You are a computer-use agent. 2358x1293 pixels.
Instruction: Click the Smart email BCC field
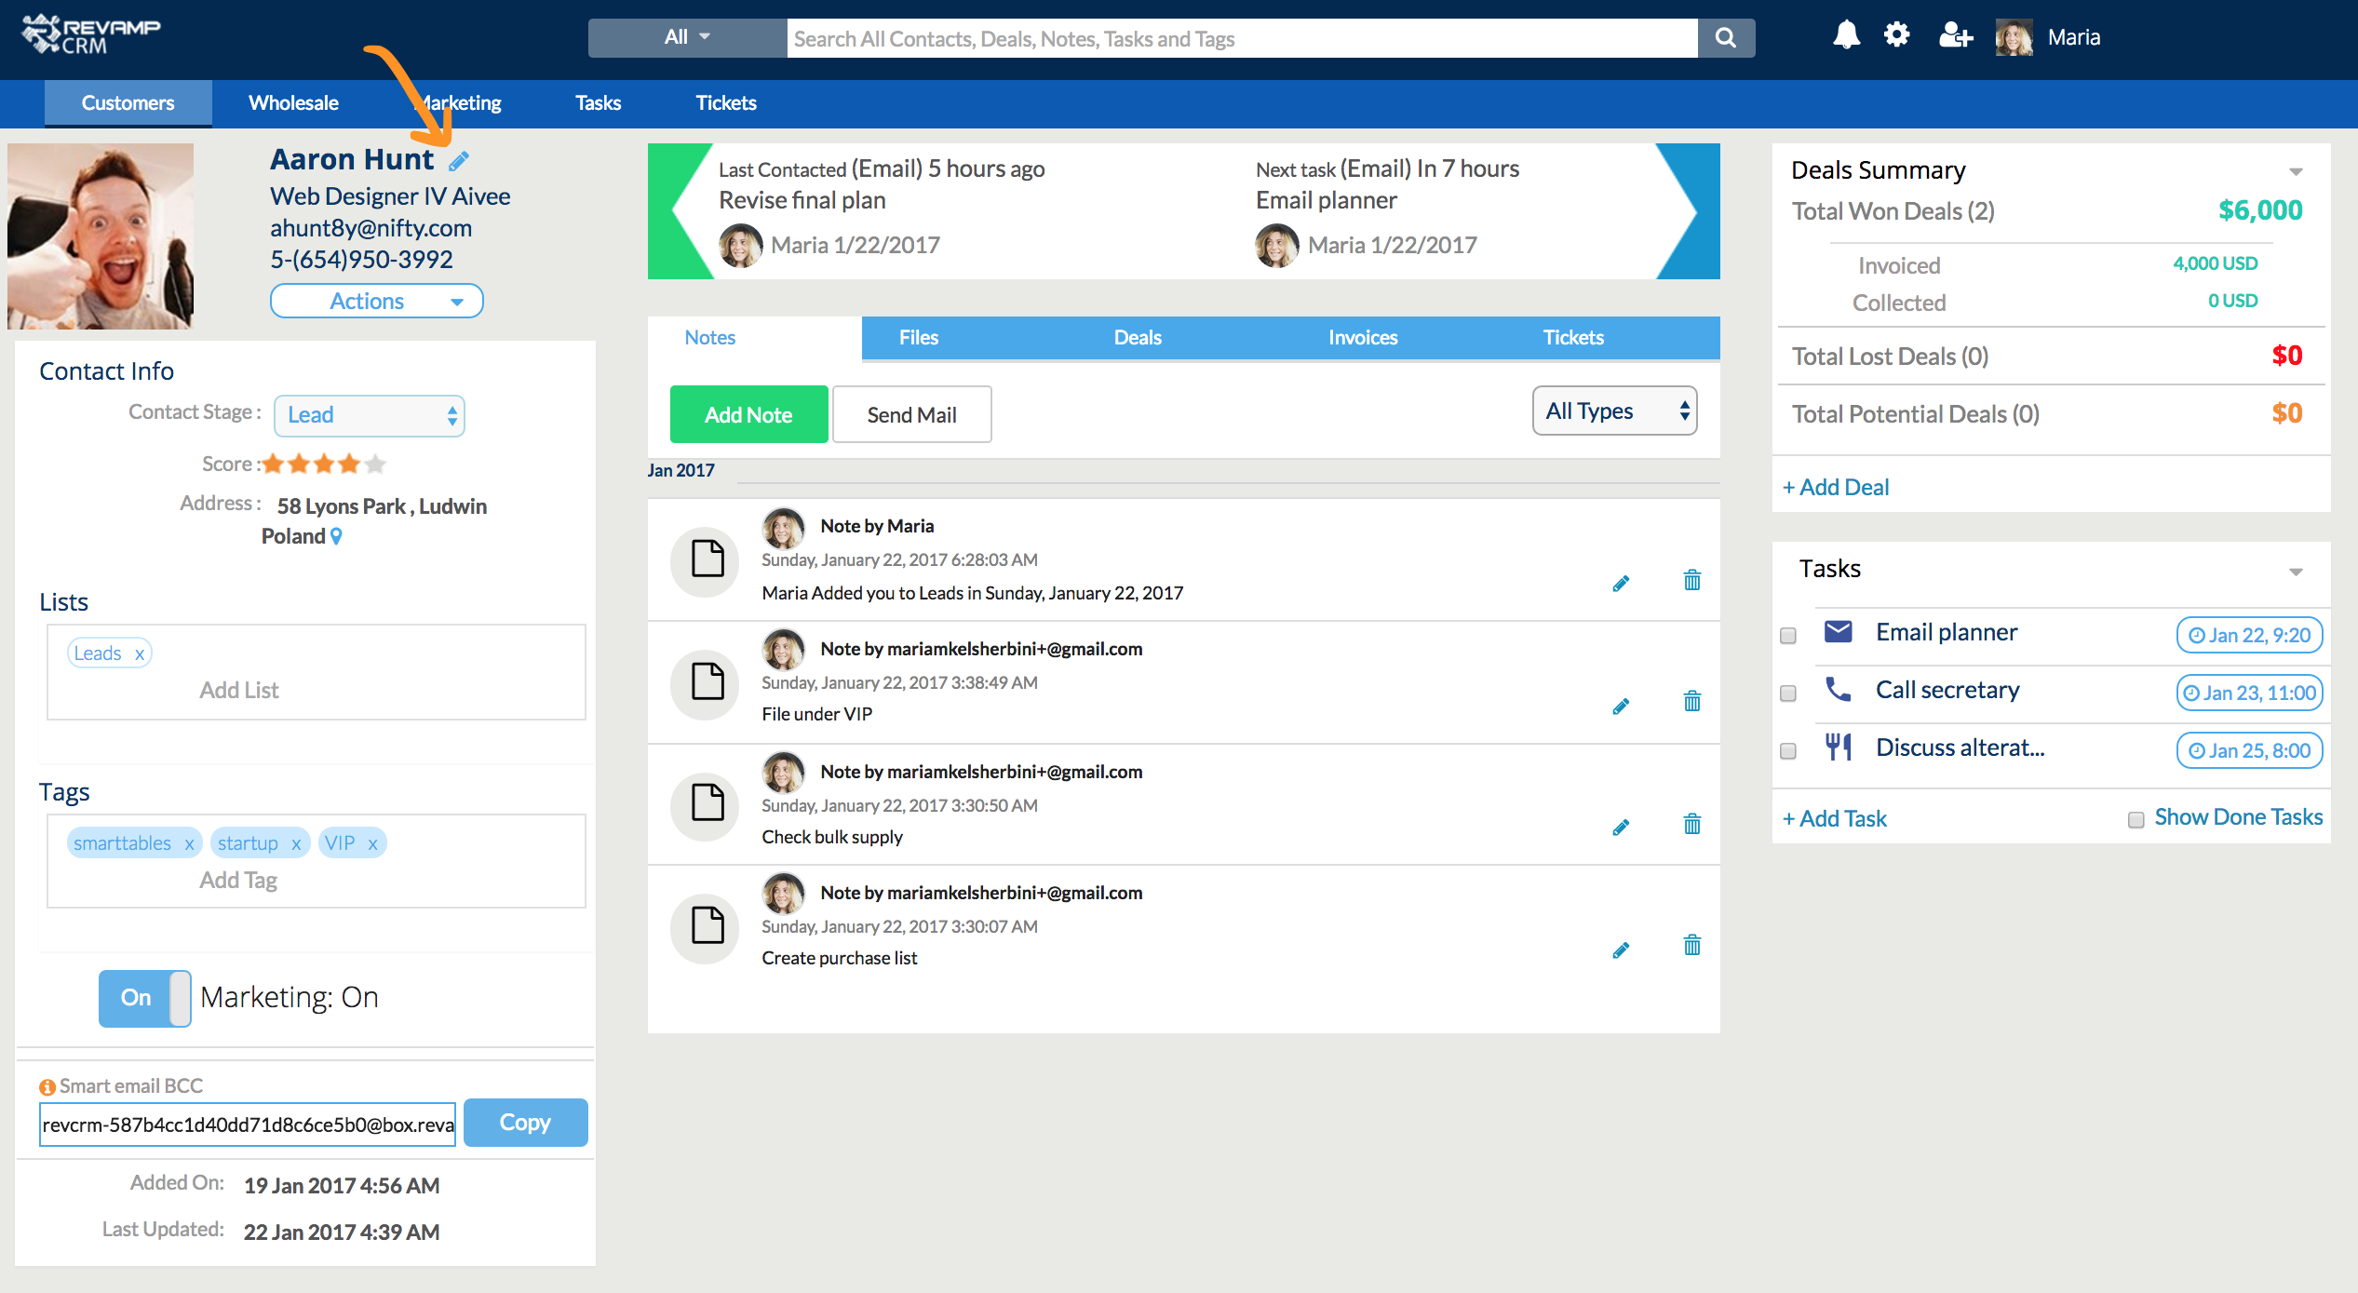(248, 1125)
